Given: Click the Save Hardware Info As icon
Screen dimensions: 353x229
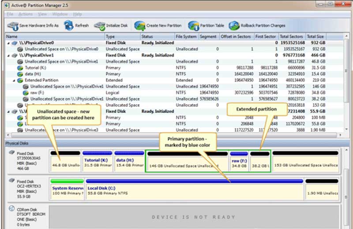Looking at the screenshot, I should (13, 26).
